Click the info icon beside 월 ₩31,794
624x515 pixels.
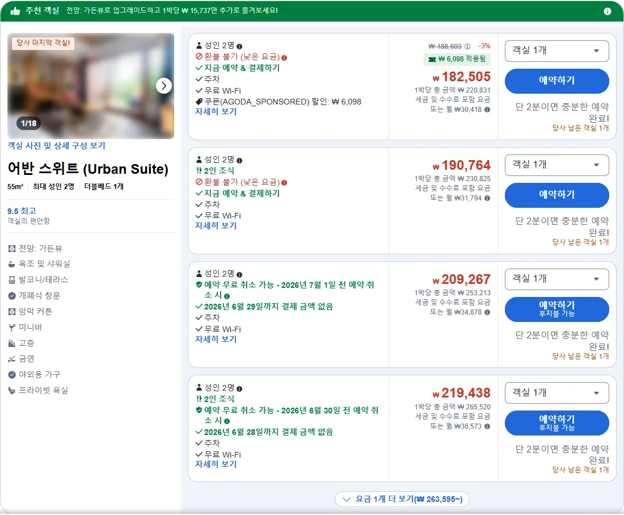(487, 198)
